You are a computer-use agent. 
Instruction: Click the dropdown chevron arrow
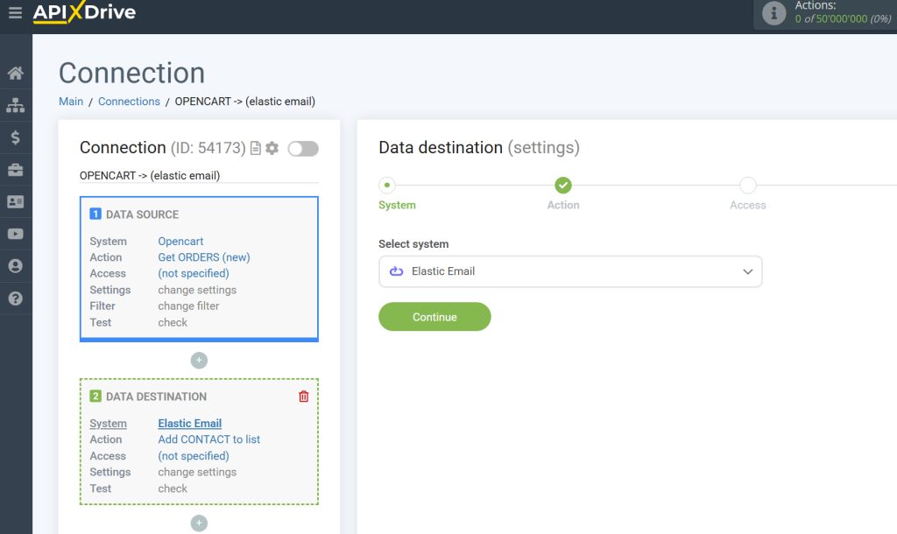[748, 271]
